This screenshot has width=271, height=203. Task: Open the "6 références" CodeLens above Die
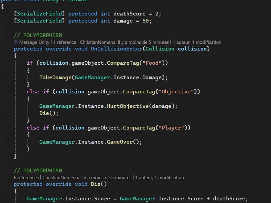[x=26, y=177]
